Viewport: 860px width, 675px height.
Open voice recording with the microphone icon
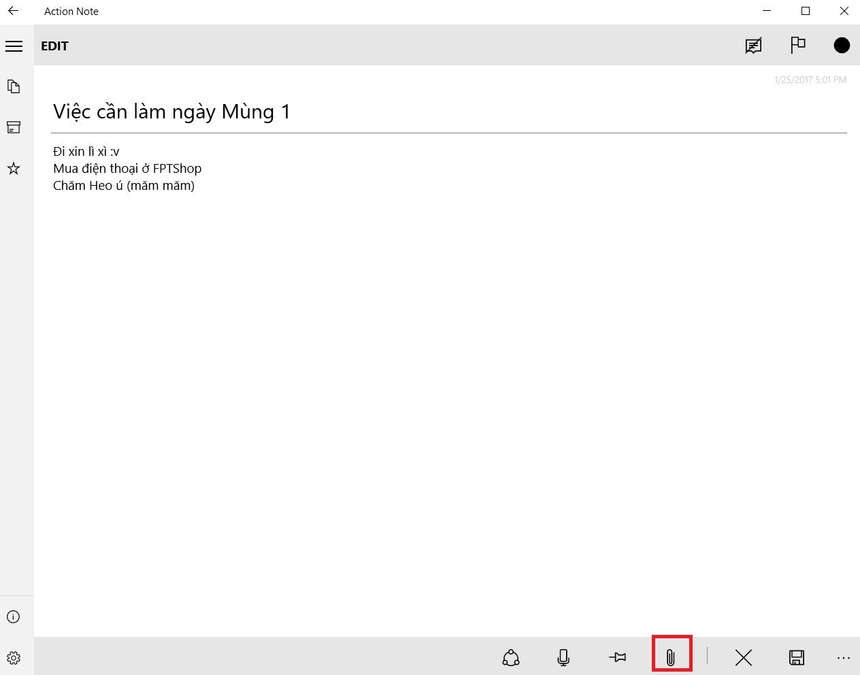563,657
